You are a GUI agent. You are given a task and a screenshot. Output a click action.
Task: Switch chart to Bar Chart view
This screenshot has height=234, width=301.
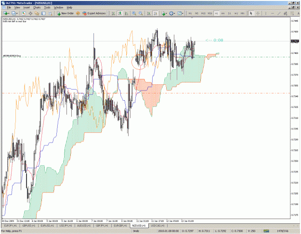tap(114, 13)
